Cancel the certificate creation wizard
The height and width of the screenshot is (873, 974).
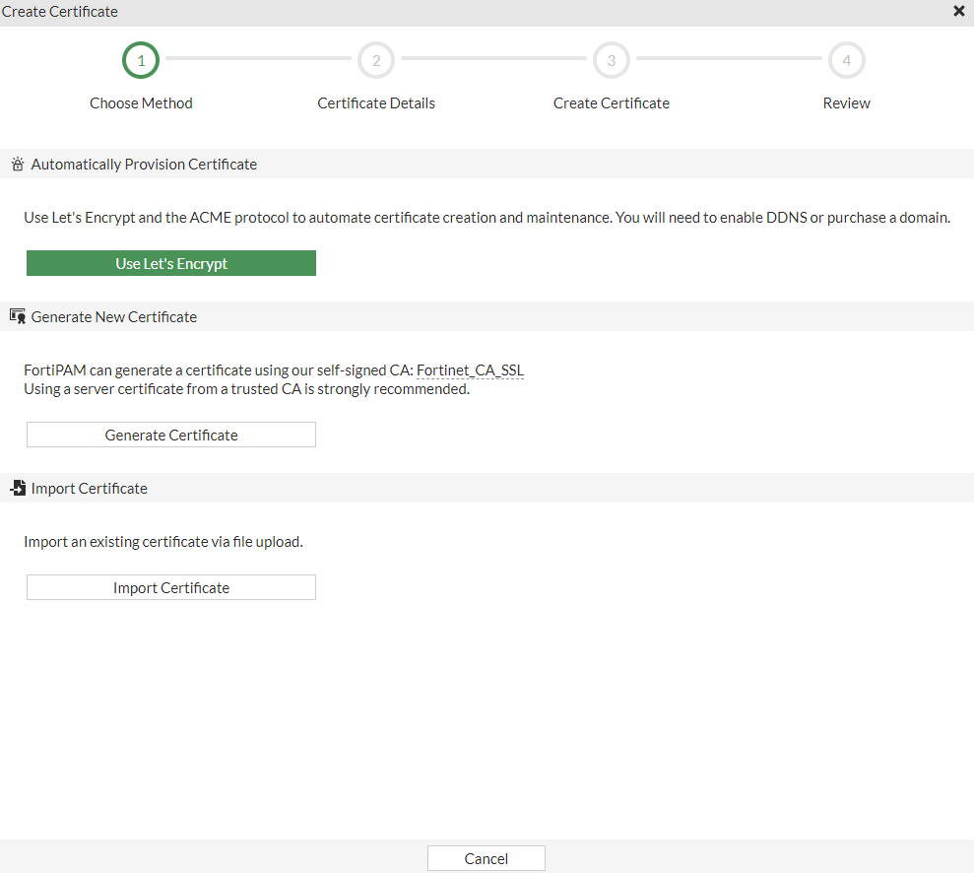pyautogui.click(x=486, y=858)
